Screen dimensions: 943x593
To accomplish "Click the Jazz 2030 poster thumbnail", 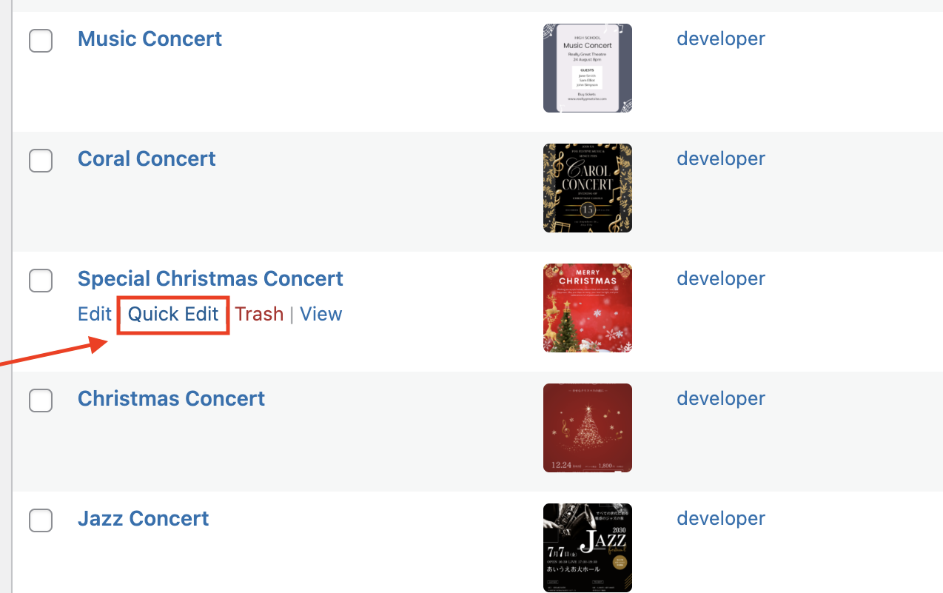I will (587, 548).
